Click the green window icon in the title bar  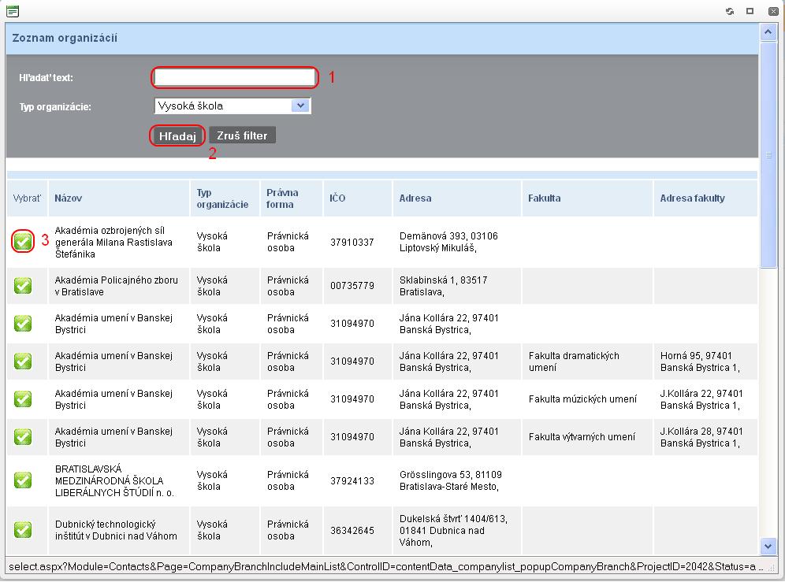click(13, 11)
